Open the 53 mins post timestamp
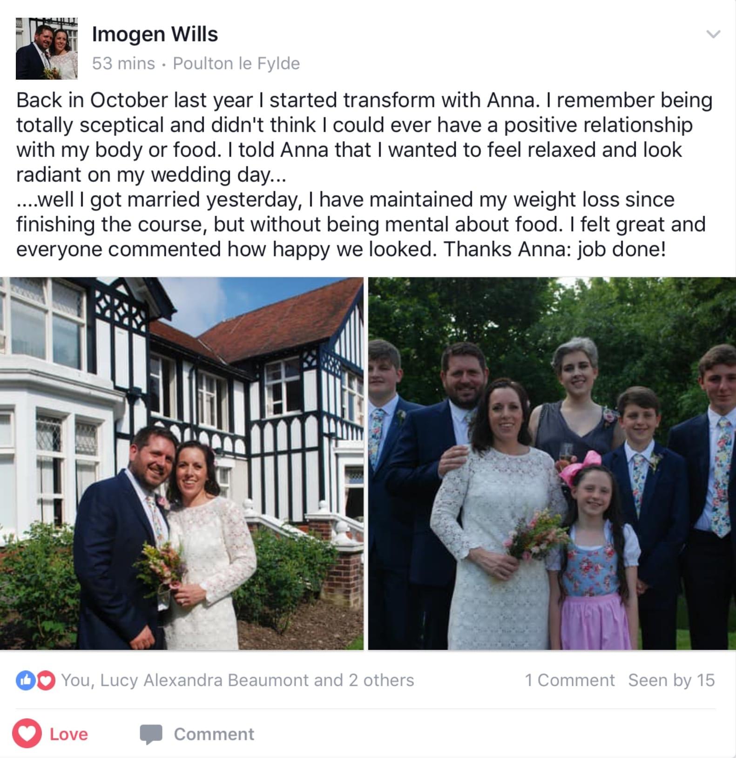Viewport: 736px width, 758px height. (123, 63)
